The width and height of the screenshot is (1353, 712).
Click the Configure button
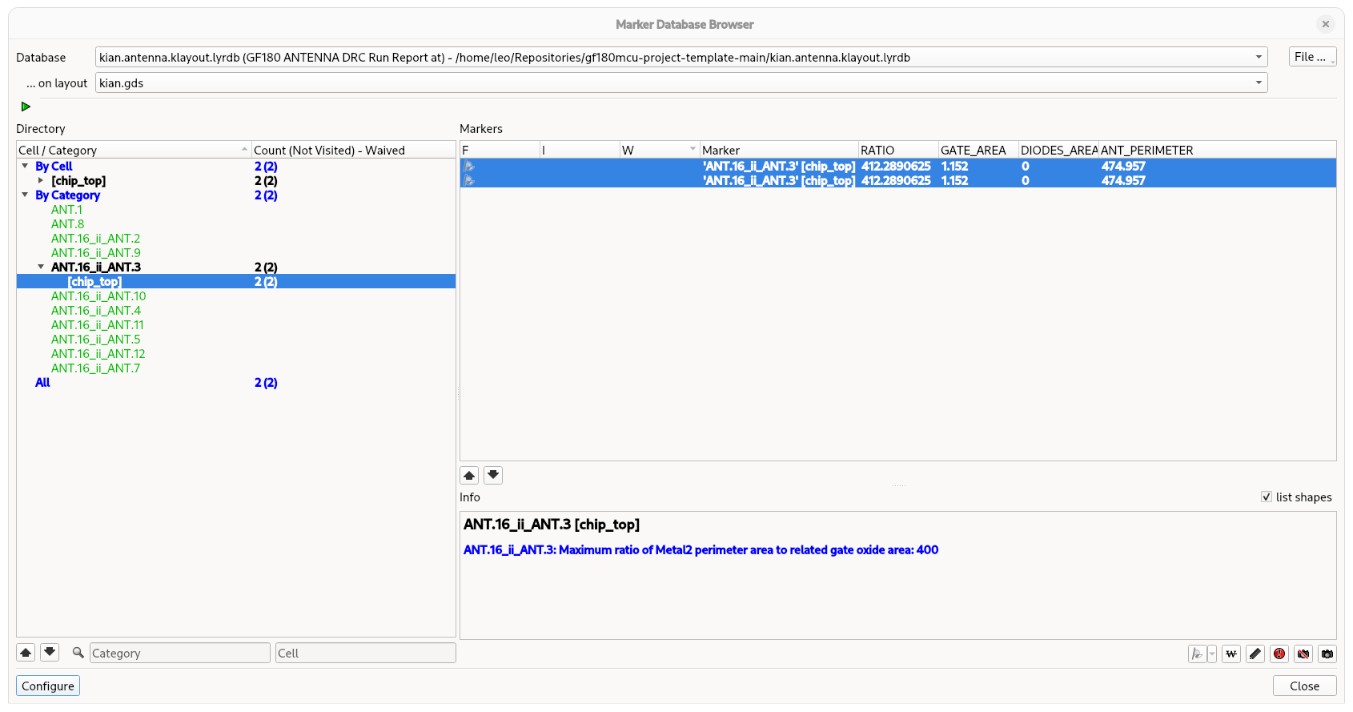pos(48,686)
